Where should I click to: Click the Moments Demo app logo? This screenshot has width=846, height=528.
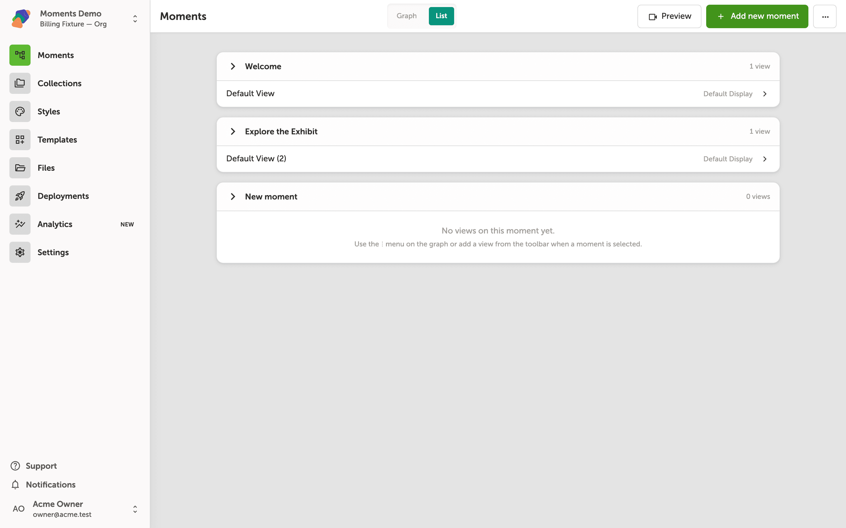point(21,18)
